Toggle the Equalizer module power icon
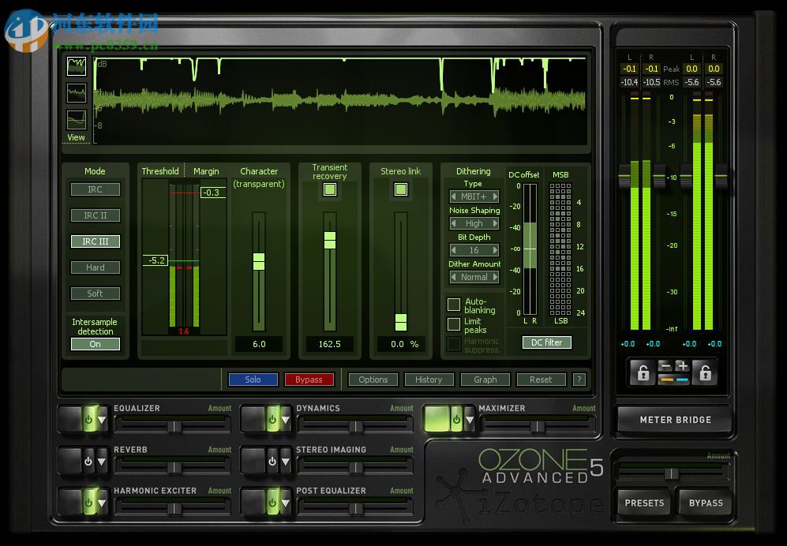Screen dimensions: 787x546 89,420
